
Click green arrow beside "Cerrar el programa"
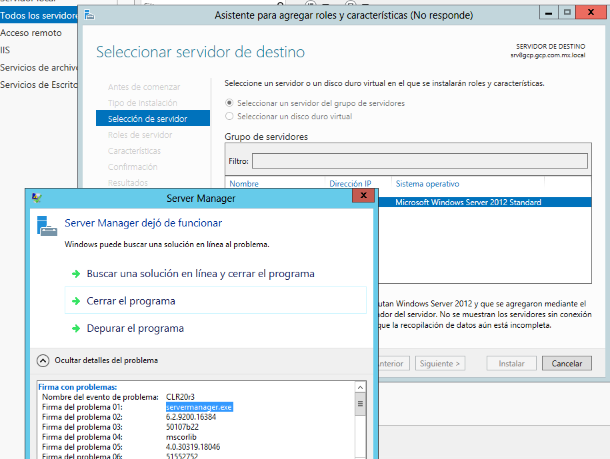[x=75, y=300]
